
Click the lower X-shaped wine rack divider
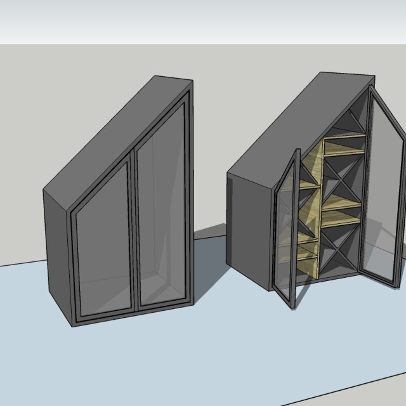pyautogui.click(x=338, y=250)
